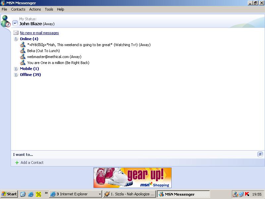The width and height of the screenshot is (265, 199).
Task: Click the MSN Messenger title bar icon
Action: point(3,3)
